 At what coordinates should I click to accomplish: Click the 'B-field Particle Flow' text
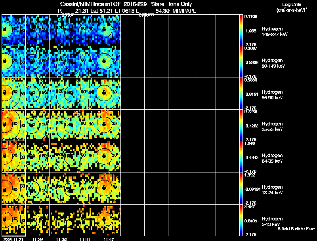[x=296, y=229]
